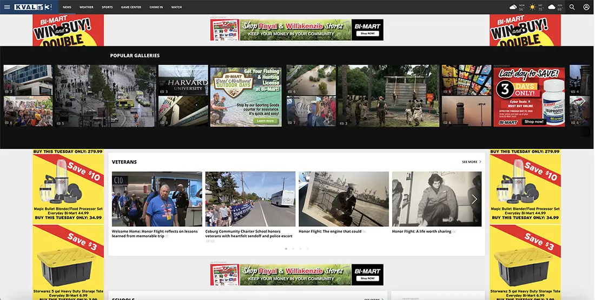
Task: Open sailor photograph story image
Action: (x=344, y=199)
